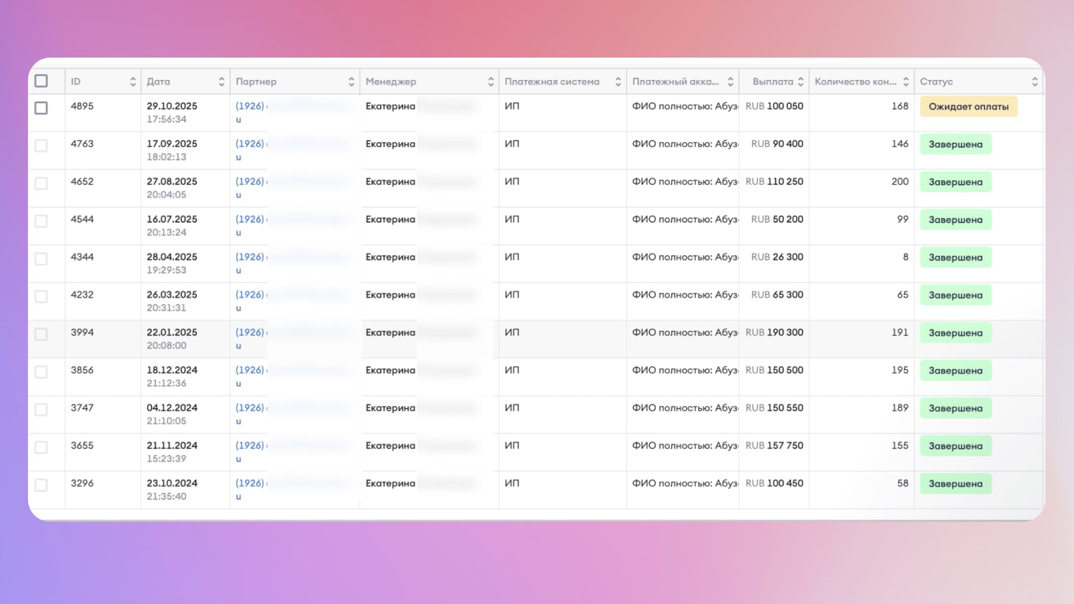Open partner (1926) link in row 3994
The height and width of the screenshot is (604, 1074).
(x=250, y=332)
